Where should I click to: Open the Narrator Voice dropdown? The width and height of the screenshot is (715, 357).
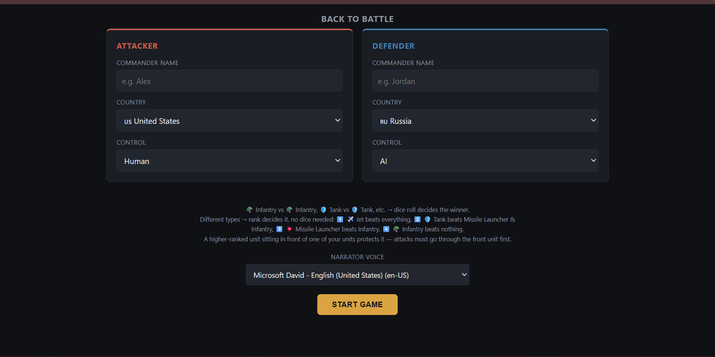(x=357, y=275)
